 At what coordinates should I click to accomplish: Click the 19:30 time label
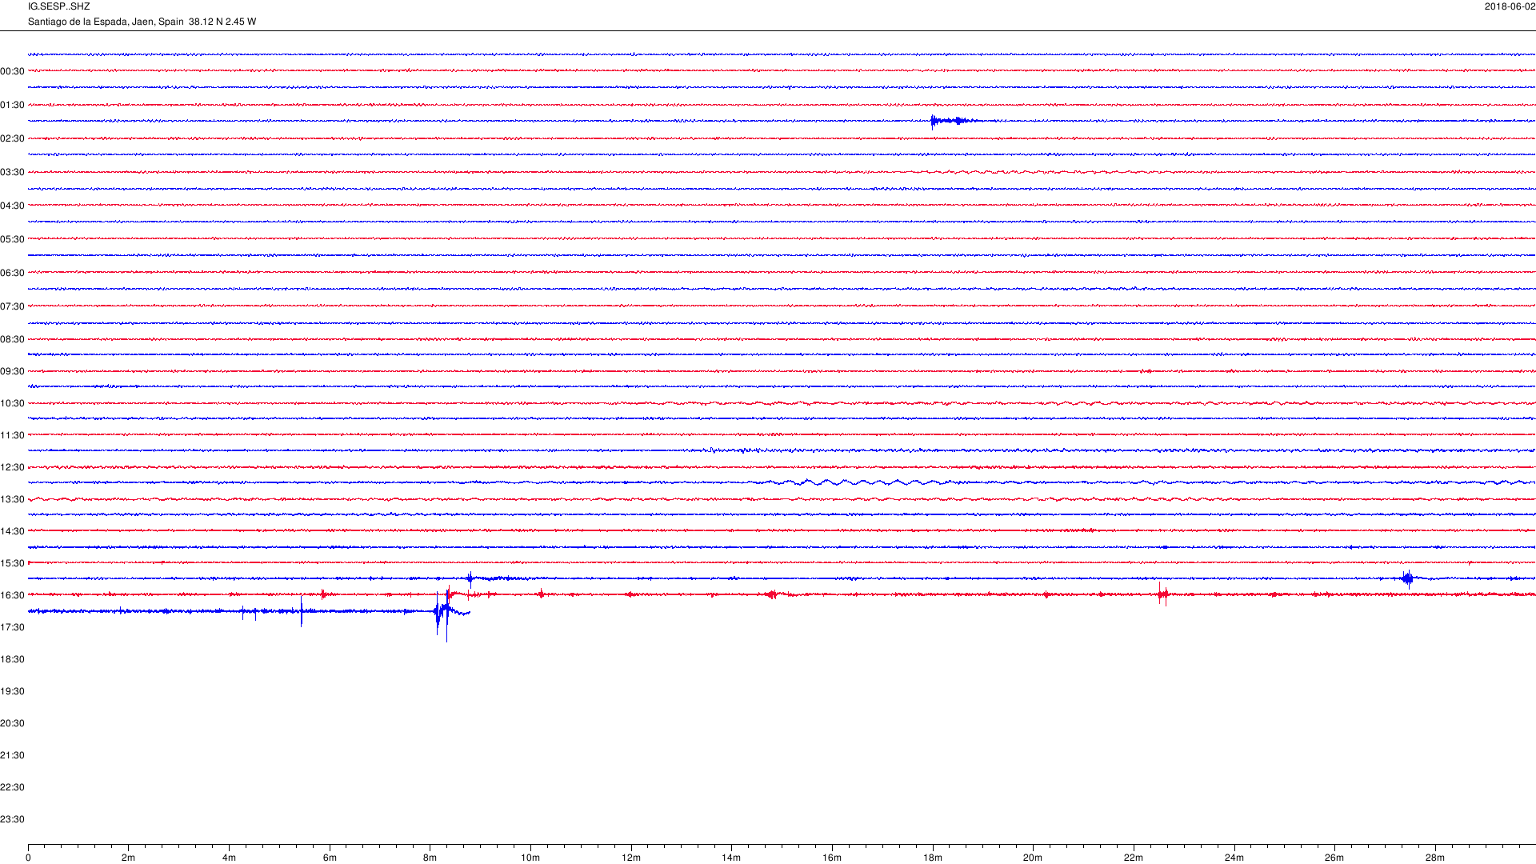click(x=12, y=691)
